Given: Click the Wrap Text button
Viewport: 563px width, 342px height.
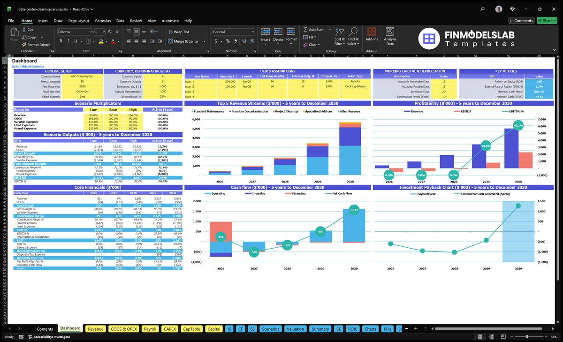Looking at the screenshot, I should (x=179, y=32).
